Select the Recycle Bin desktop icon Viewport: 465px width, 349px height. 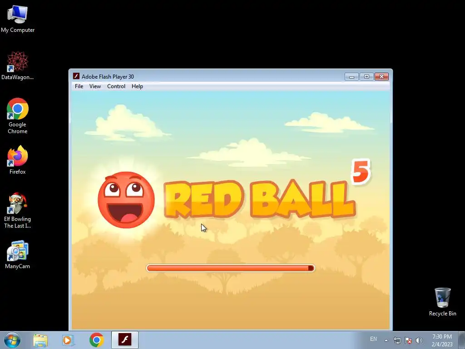pos(442,302)
